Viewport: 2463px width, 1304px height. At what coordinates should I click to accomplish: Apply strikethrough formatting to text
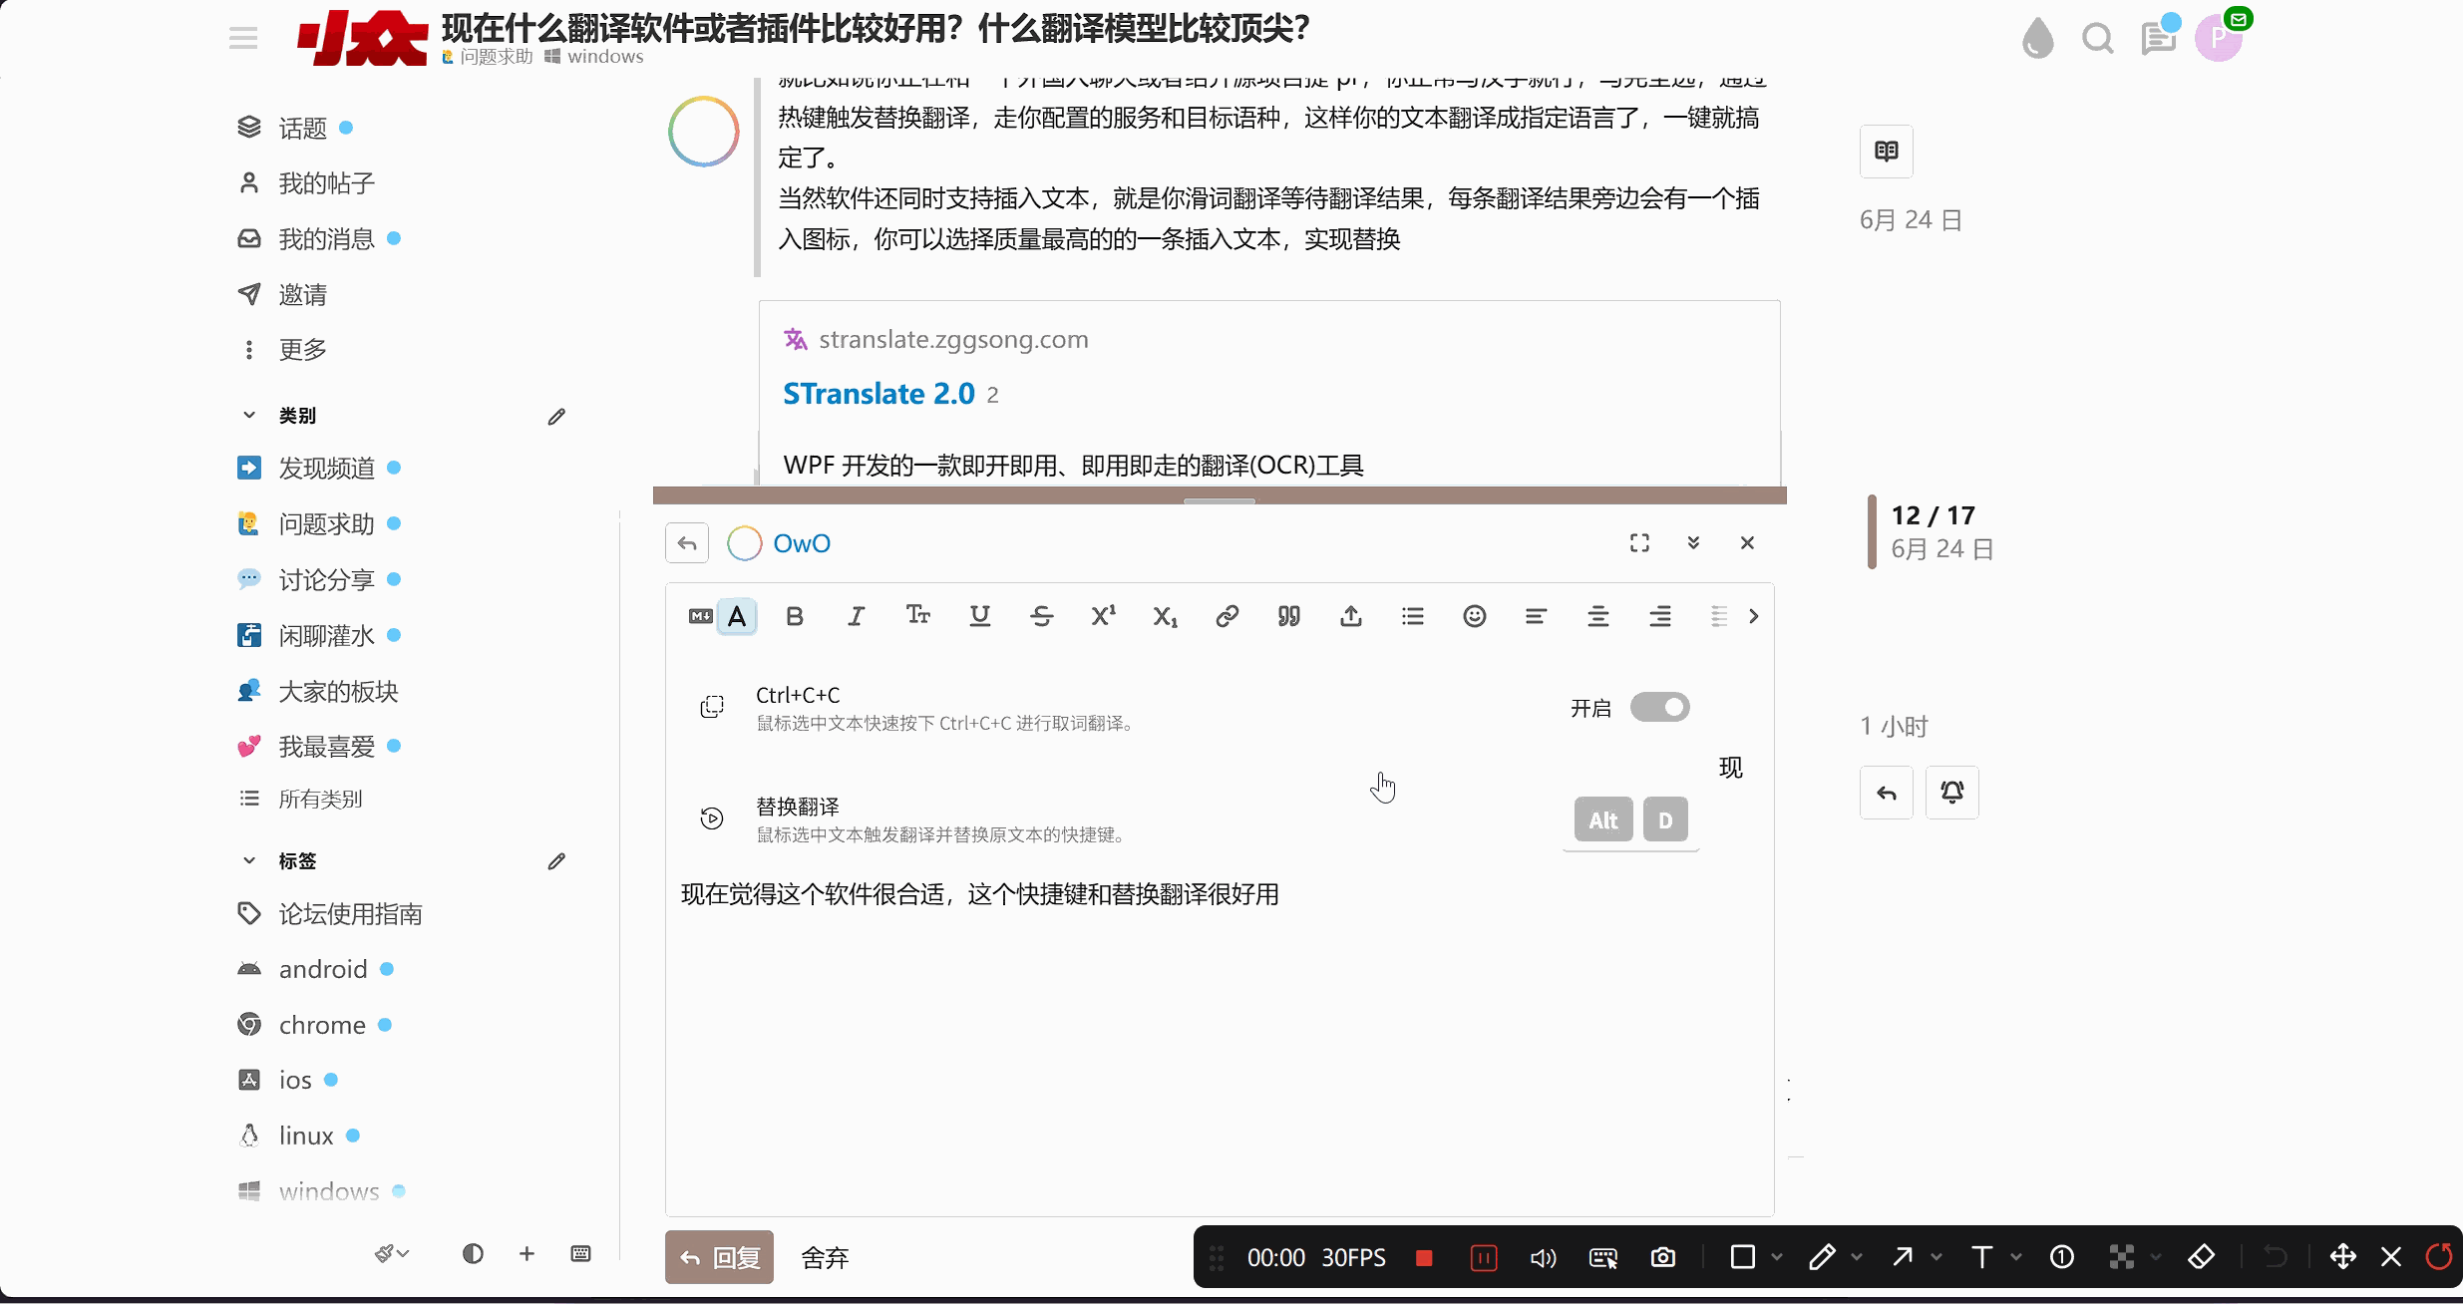(x=1041, y=616)
